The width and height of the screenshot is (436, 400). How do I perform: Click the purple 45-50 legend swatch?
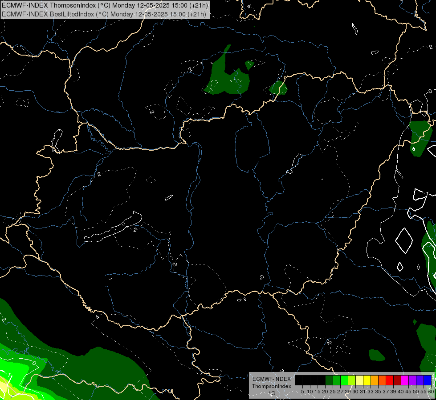[412, 380]
